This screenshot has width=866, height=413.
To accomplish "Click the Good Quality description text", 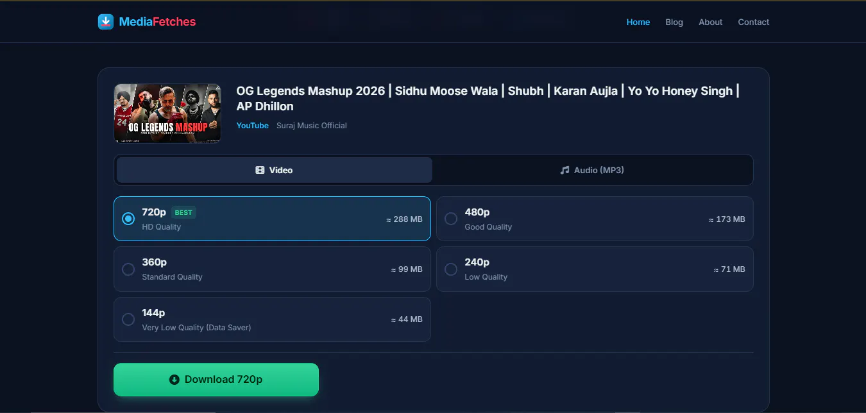I will point(488,227).
